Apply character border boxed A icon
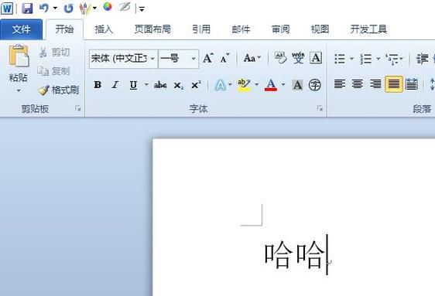 (x=316, y=58)
